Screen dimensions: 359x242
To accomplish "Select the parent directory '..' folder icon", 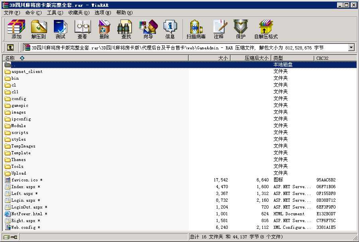I will click(8, 65).
